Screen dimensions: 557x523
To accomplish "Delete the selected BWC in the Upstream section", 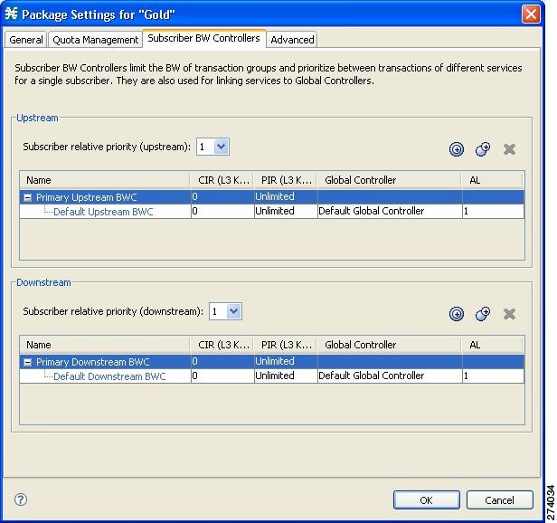I will [x=509, y=149].
